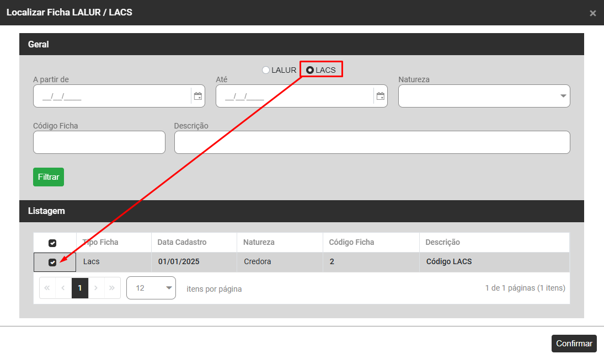Toggle the select-all header checkbox
This screenshot has height=359, width=604.
(52, 243)
